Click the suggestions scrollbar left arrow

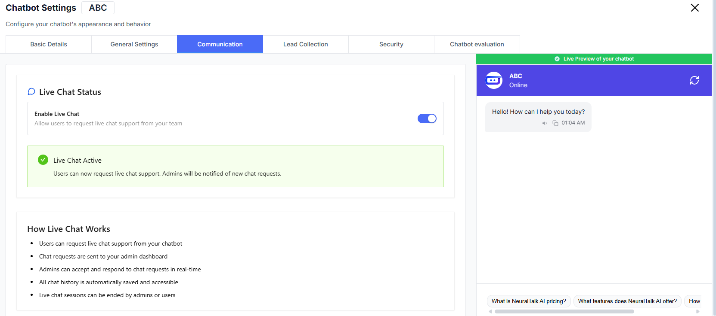[490, 312]
